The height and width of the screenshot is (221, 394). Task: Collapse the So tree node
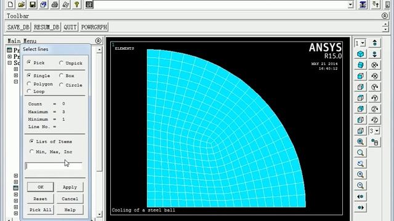point(10,63)
